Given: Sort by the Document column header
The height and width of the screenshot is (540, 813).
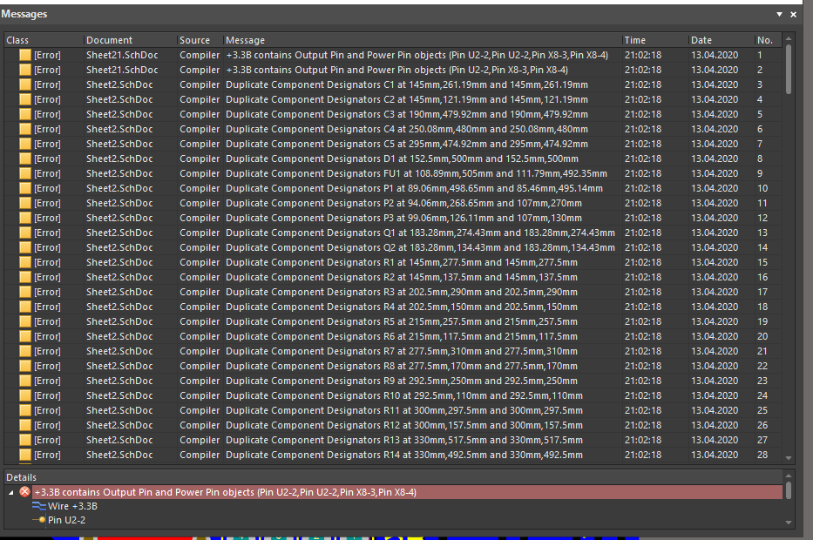Looking at the screenshot, I should click(x=131, y=40).
